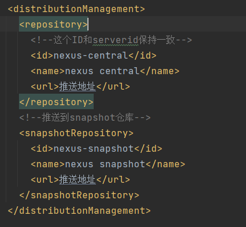Click the id line with nexus-snapshot
Image resolution: width=246 pixels, height=227 pixels.
click(x=97, y=149)
